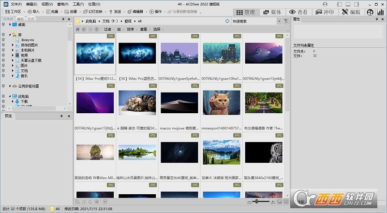This screenshot has height=213, width=387.
Task: Switch to the 日历 calendar tab
Action: coord(30,19)
